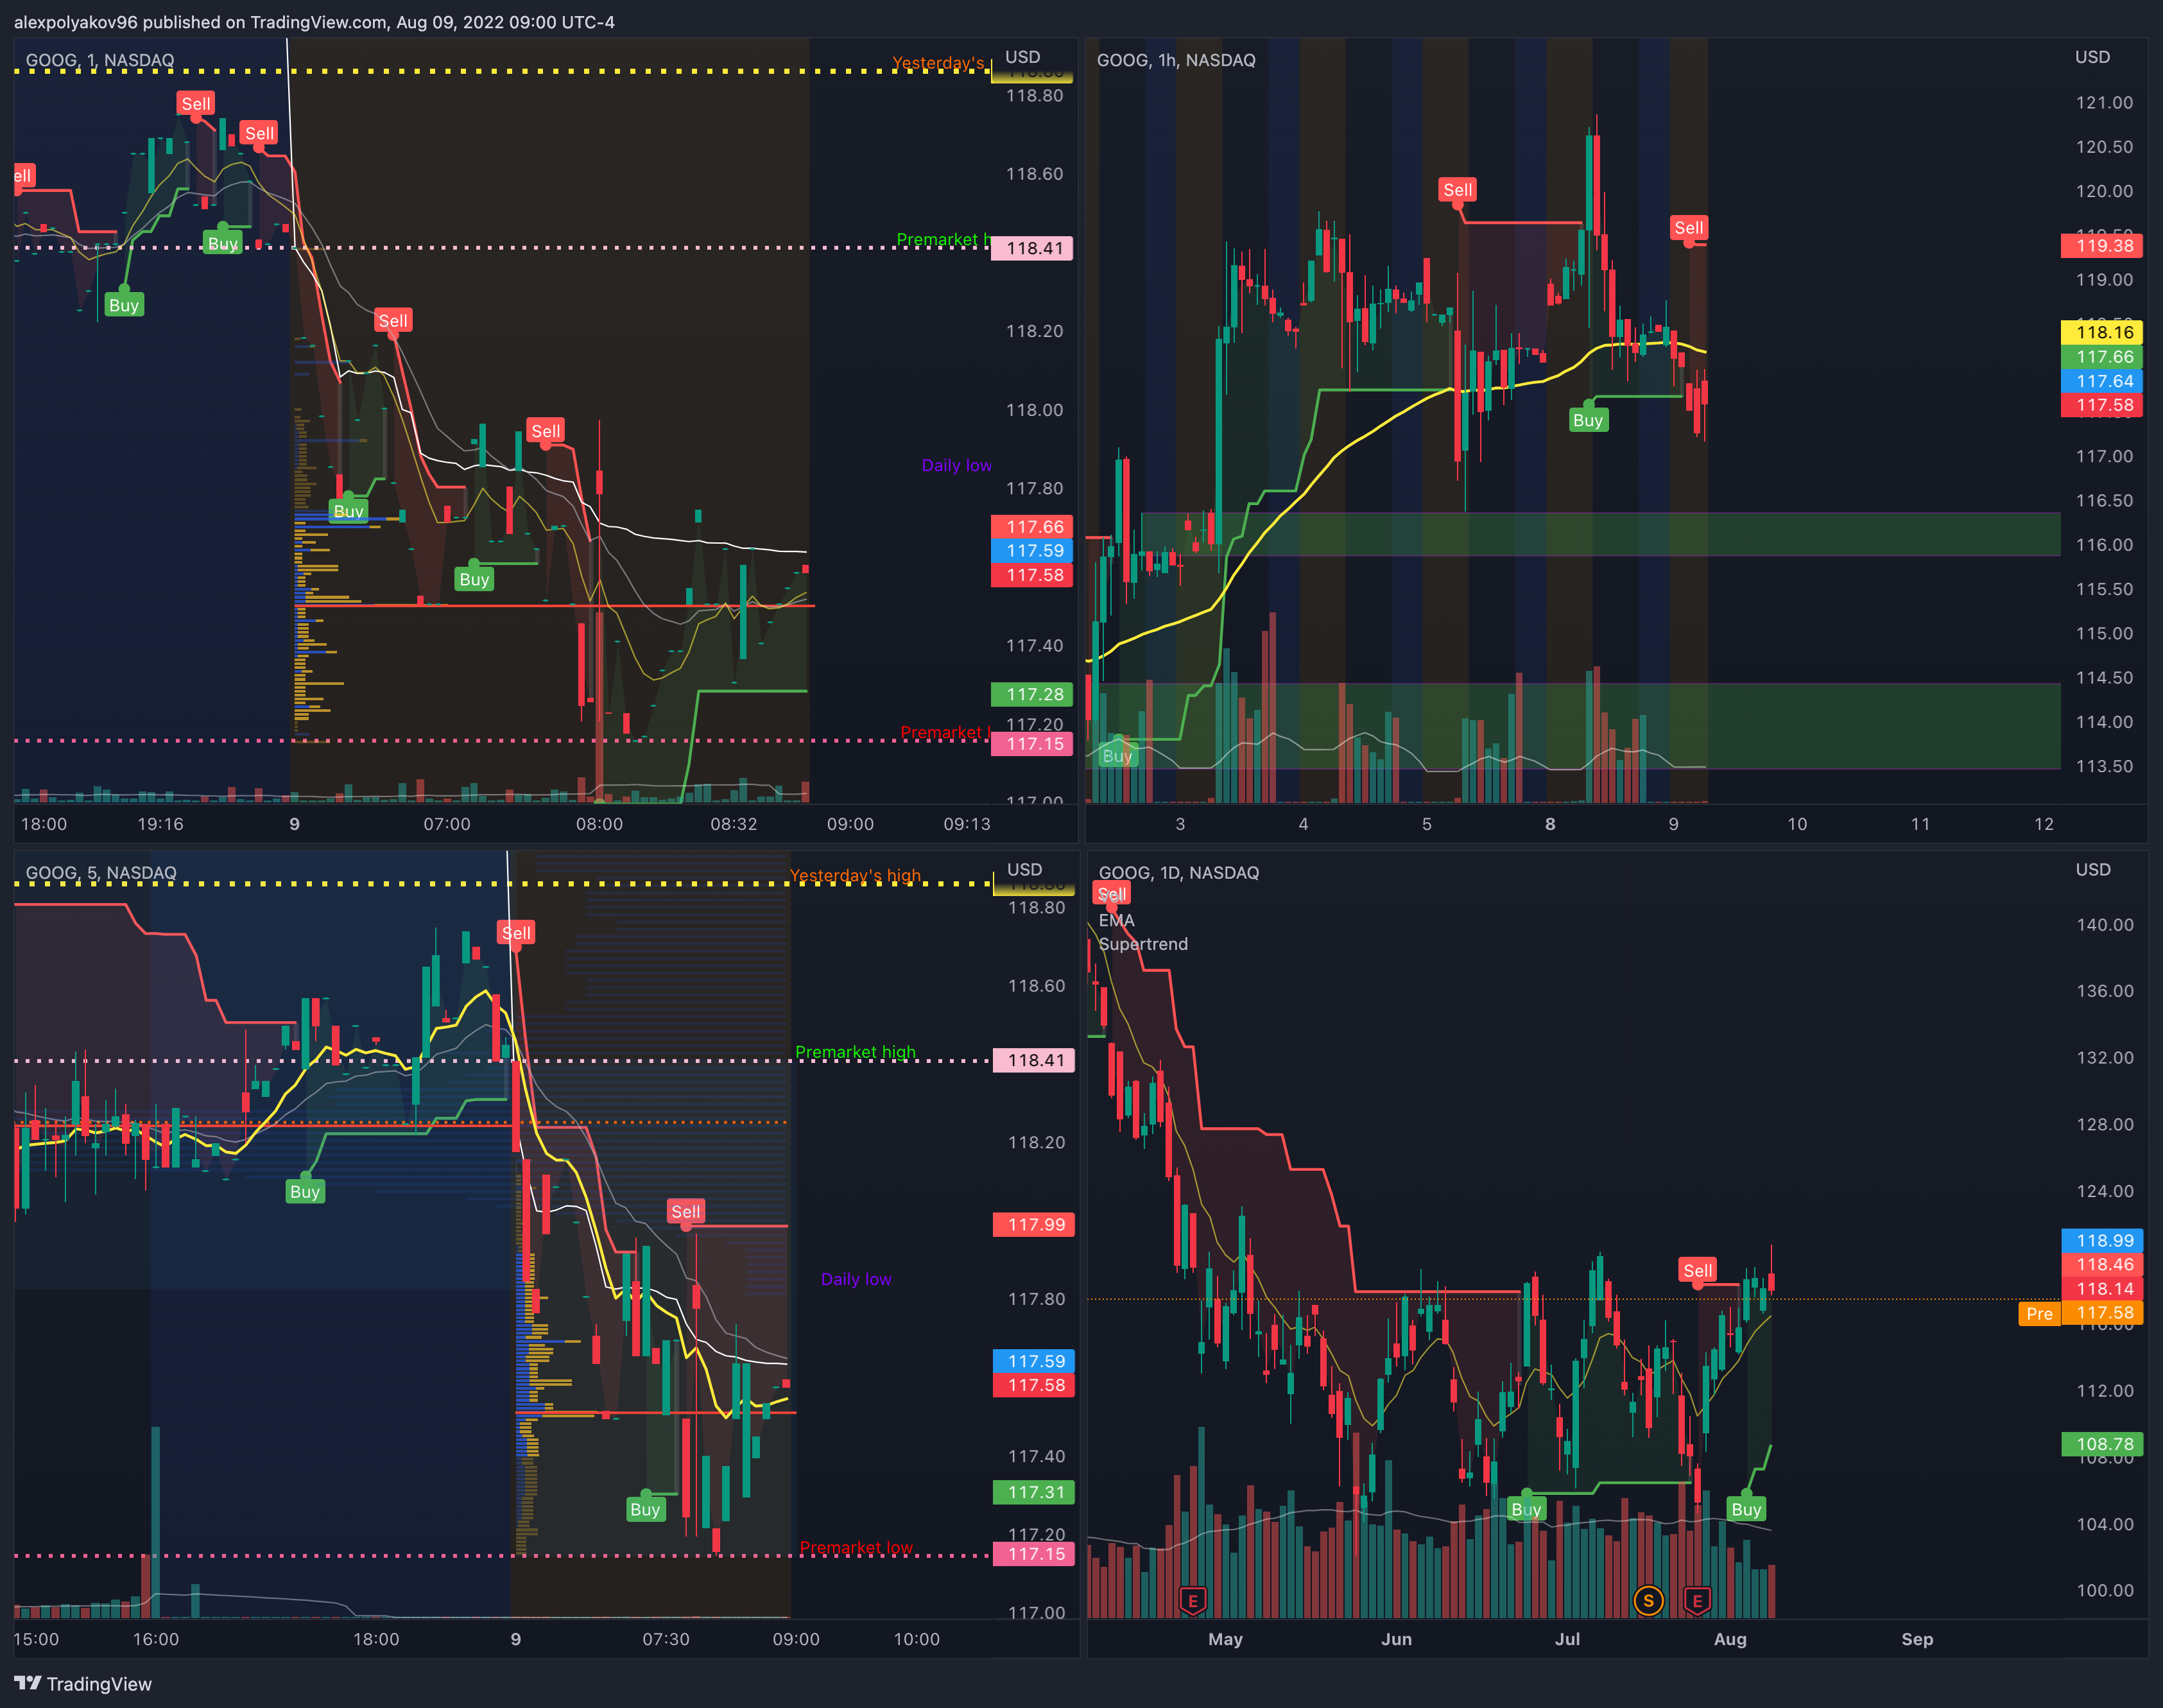Click the faded Buy marker in 1h volume area
2163x1708 pixels.
pos(1117,756)
